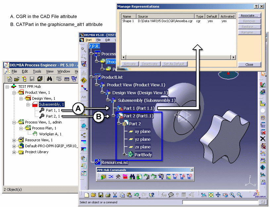Click the representations list horizontal scrollbar right arrow

tap(234, 57)
